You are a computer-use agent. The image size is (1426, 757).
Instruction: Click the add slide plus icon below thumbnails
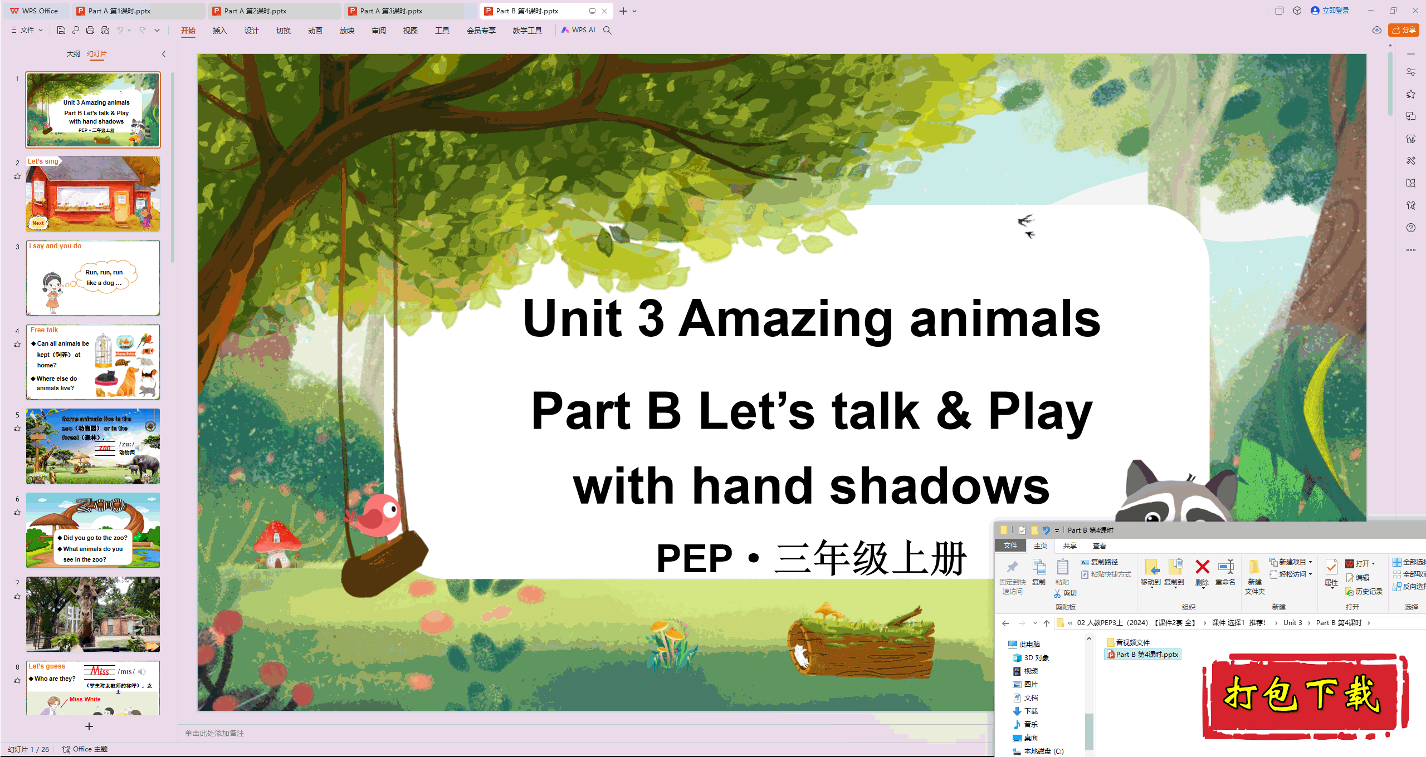(x=89, y=726)
